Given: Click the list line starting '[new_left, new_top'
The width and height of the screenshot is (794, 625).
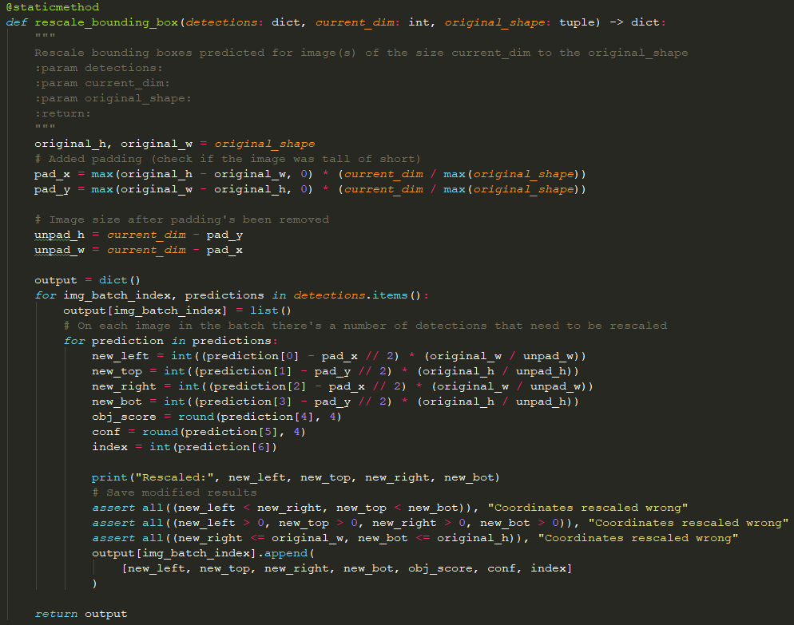Looking at the screenshot, I should click(x=347, y=569).
